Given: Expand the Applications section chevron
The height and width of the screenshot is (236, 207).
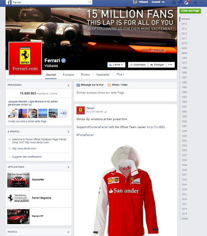Looking at the screenshot, I should [x=68, y=167].
